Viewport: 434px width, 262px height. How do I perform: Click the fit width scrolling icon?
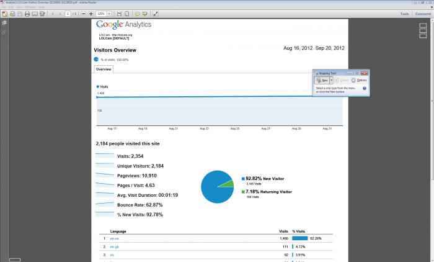pyautogui.click(x=119, y=14)
